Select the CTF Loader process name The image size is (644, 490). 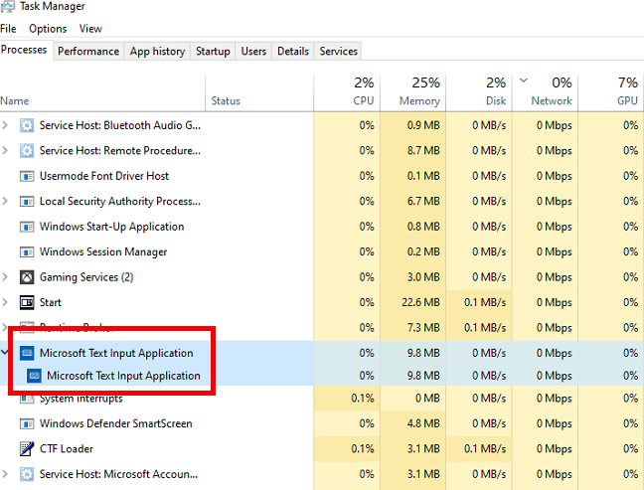pyautogui.click(x=67, y=449)
